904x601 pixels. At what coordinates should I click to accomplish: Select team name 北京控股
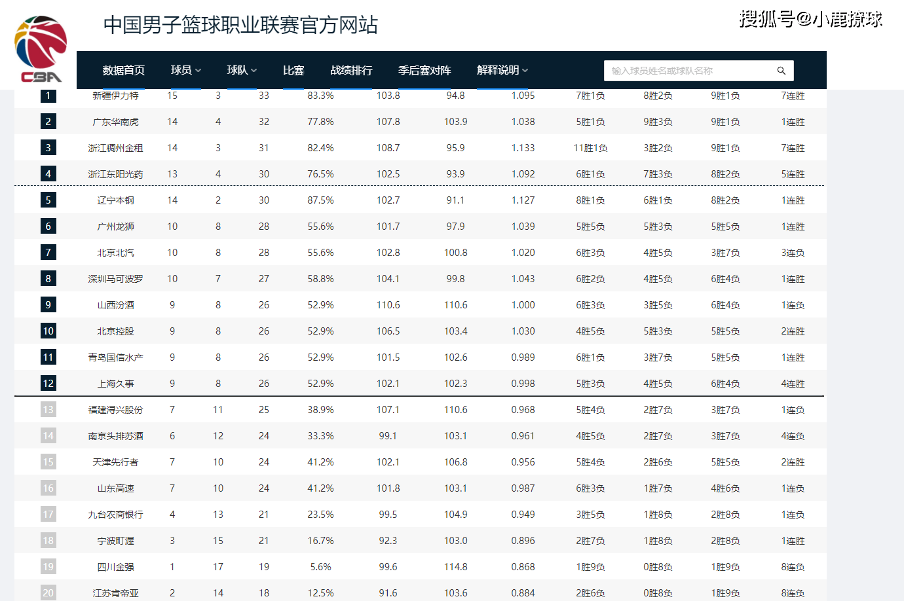pos(115,331)
